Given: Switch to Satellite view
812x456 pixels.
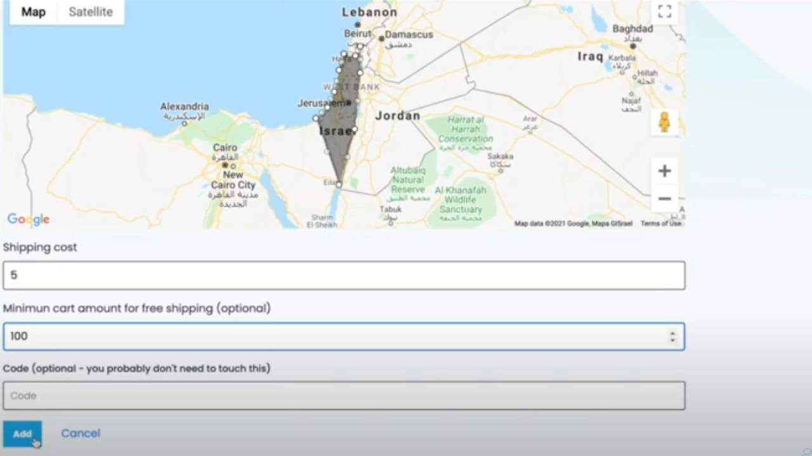Looking at the screenshot, I should point(90,11).
